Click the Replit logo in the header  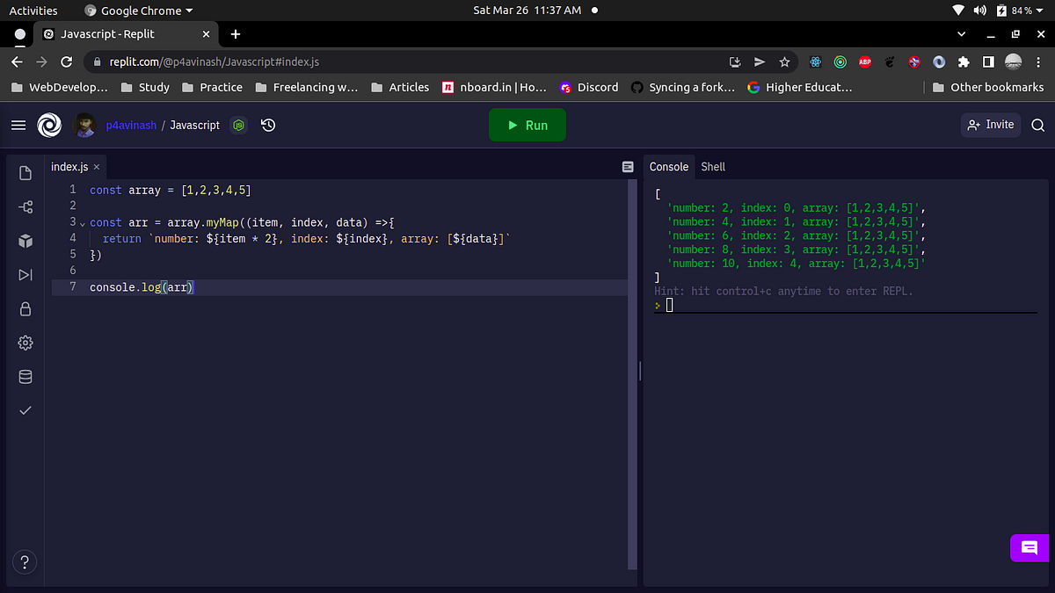49,125
